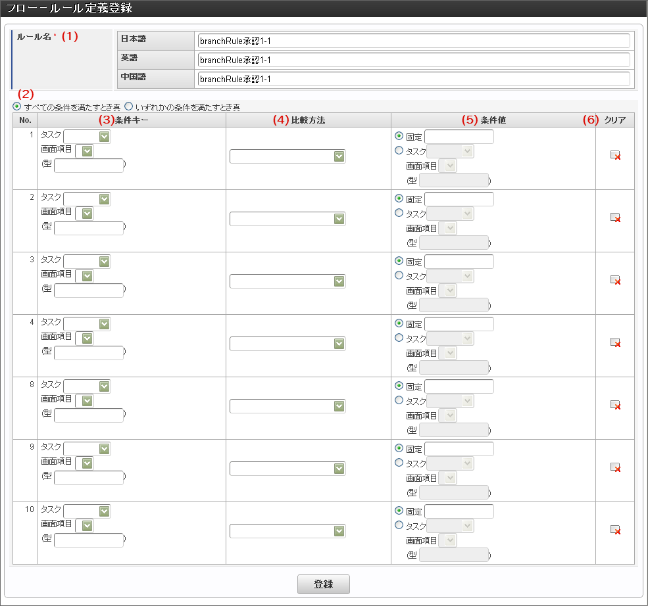648x606 pixels.
Task: Clear condition row 9 with the clear icon
Action: click(615, 467)
